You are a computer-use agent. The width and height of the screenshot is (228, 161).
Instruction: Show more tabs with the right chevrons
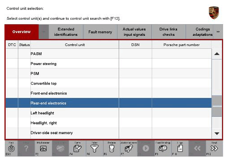(218, 32)
